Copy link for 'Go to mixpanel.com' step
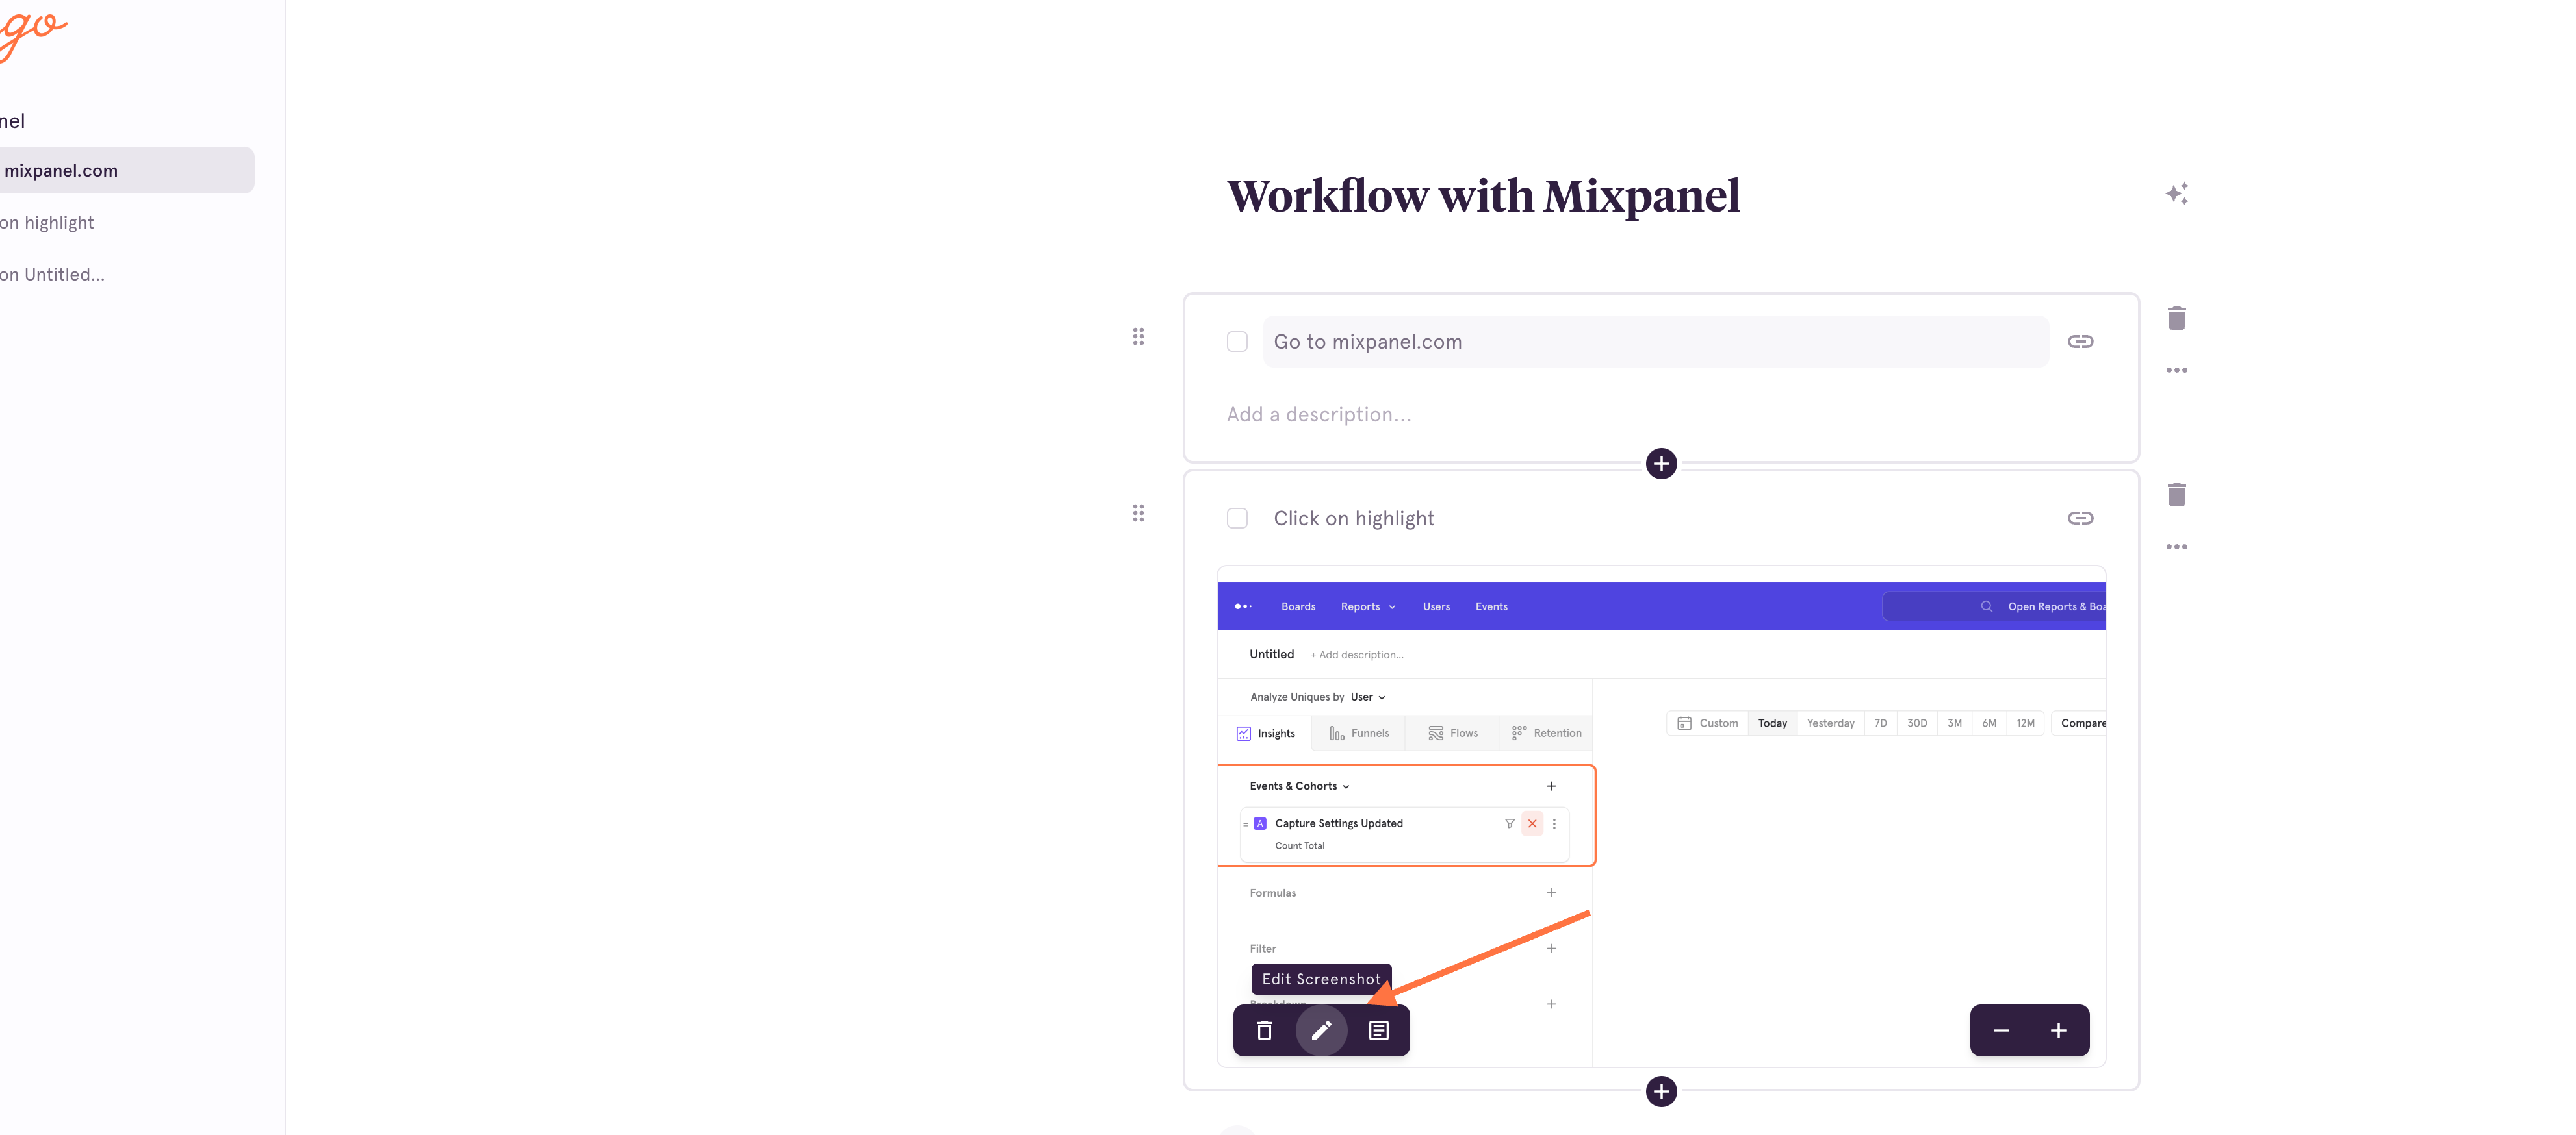 click(x=2080, y=342)
